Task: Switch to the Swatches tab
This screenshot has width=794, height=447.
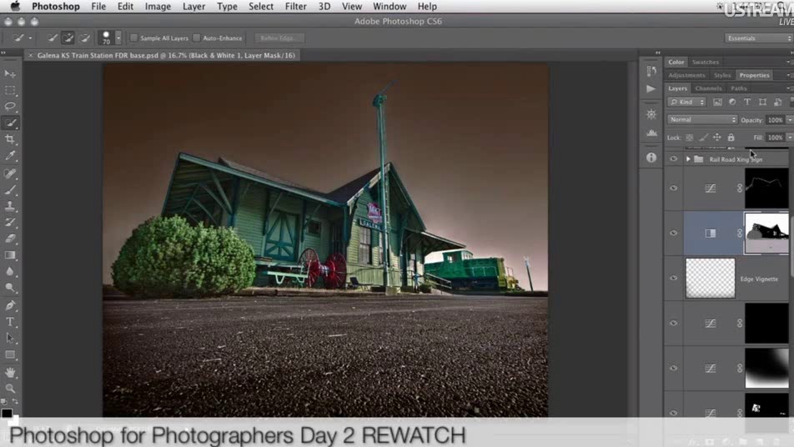Action: [706, 63]
